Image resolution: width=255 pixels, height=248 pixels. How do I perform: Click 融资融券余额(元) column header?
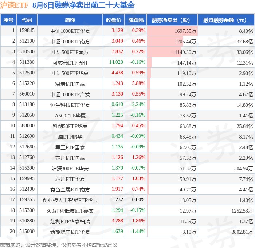226,20
